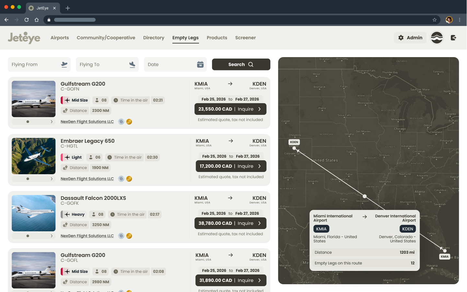
Task: Open the Products page
Action: pos(217,38)
